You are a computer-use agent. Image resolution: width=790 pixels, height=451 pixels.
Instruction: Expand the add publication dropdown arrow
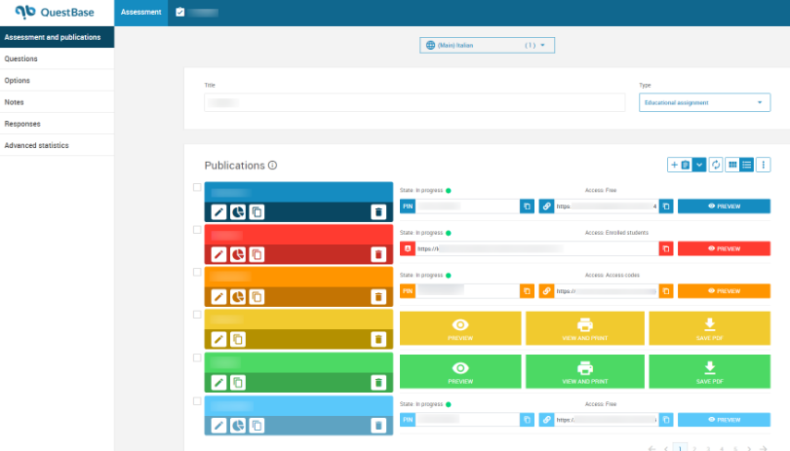(x=699, y=165)
